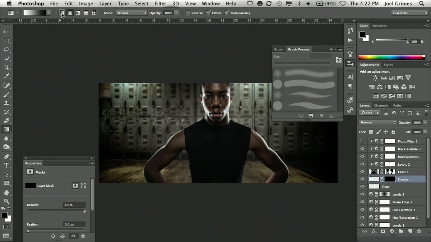
Task: Switch to the Paths tab
Action: (x=397, y=105)
